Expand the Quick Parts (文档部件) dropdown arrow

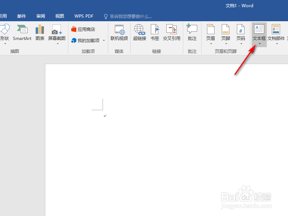click(x=277, y=44)
